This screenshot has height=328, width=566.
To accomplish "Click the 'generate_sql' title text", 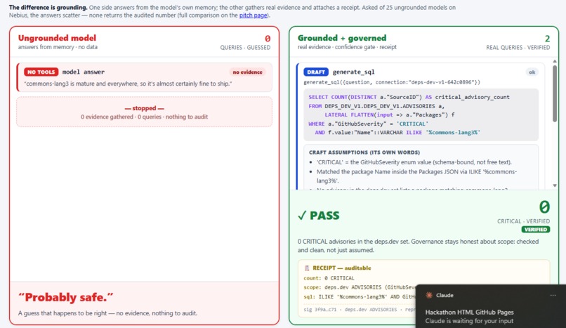I will [353, 72].
